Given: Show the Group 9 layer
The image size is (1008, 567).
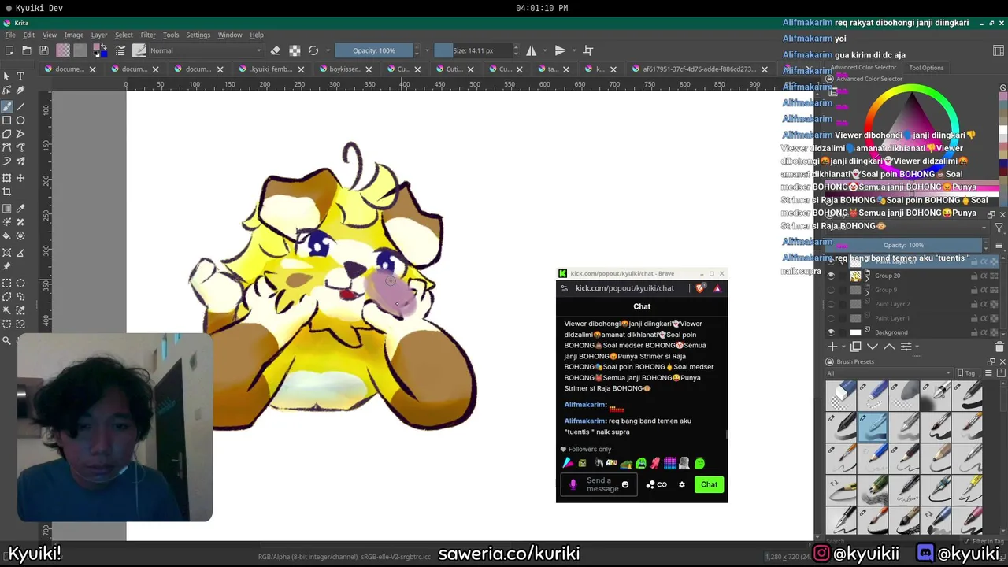Looking at the screenshot, I should [831, 290].
